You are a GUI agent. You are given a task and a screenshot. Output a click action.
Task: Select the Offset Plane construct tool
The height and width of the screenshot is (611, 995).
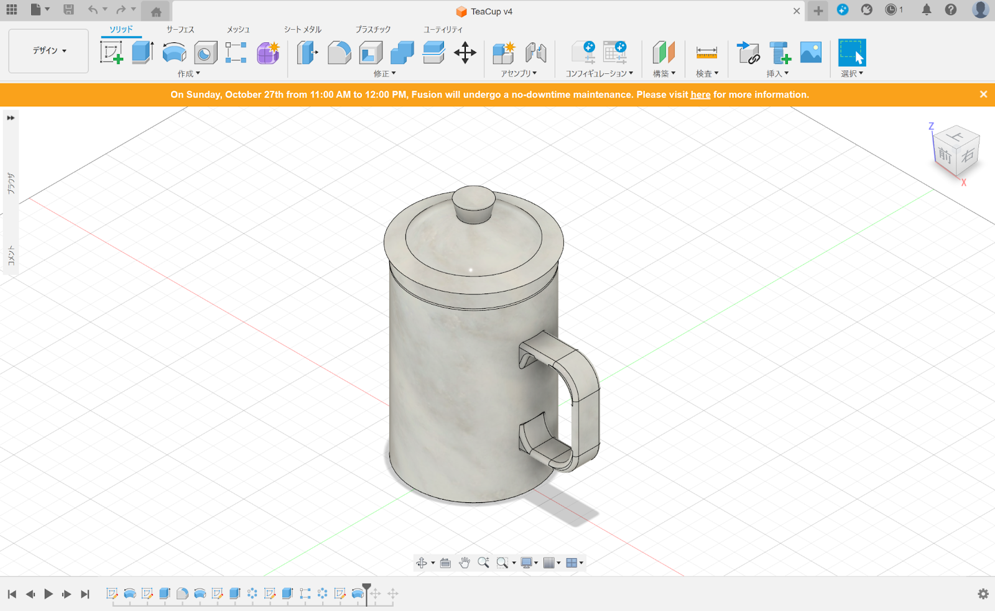(x=664, y=53)
